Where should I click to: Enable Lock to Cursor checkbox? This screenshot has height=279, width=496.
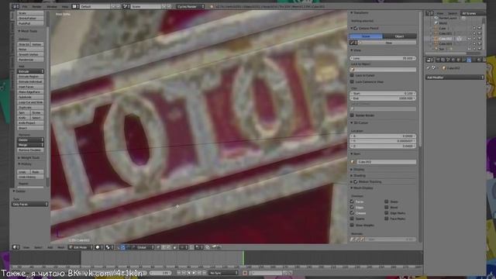(352, 75)
